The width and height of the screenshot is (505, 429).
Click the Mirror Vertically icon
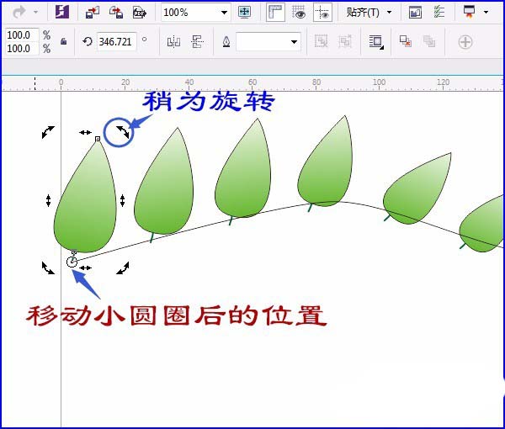coord(197,41)
